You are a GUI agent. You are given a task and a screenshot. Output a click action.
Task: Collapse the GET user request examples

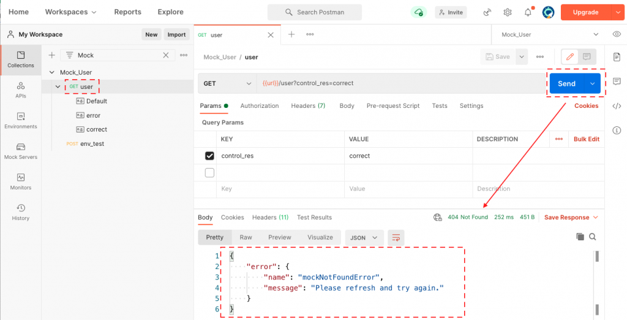pos(58,86)
